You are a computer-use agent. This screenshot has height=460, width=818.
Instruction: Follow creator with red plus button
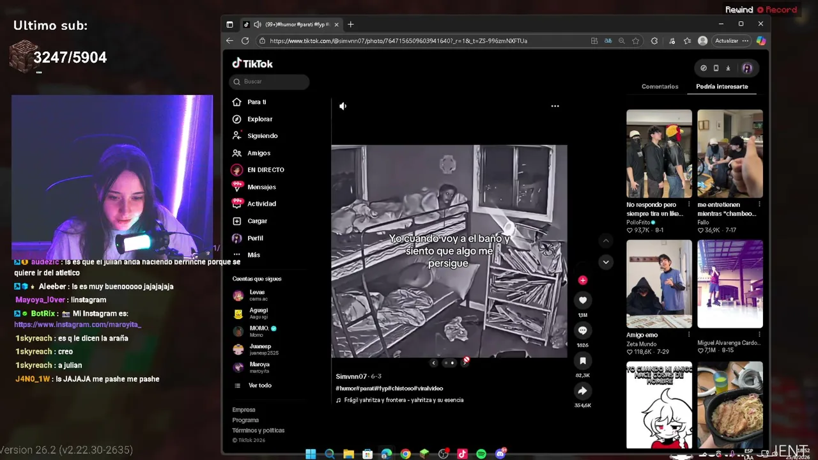pos(582,280)
